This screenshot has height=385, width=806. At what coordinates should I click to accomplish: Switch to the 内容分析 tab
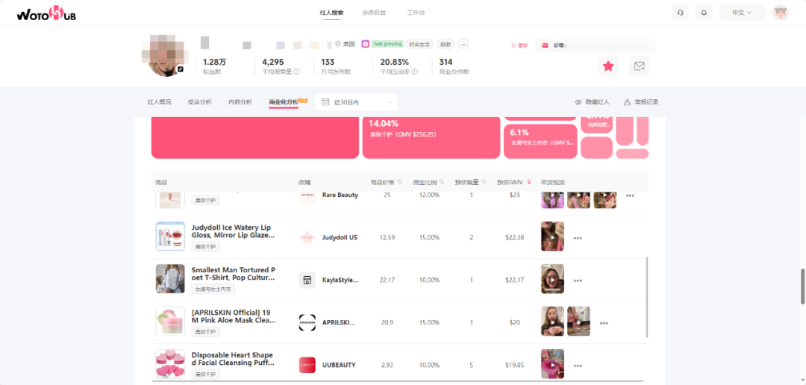[x=240, y=101]
